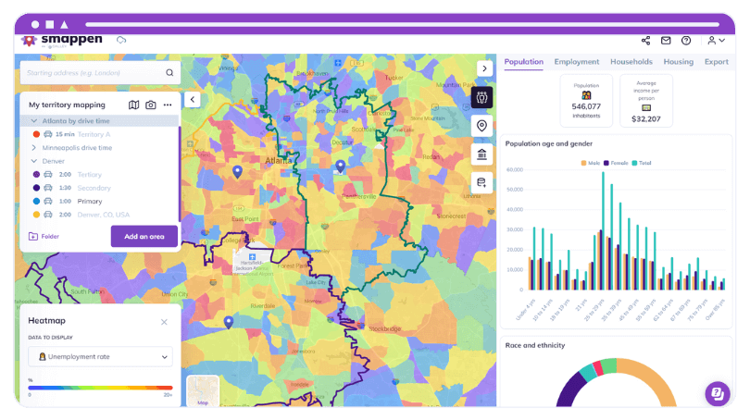Open the chat support bubble
The width and height of the screenshot is (750, 420).
coord(717,393)
